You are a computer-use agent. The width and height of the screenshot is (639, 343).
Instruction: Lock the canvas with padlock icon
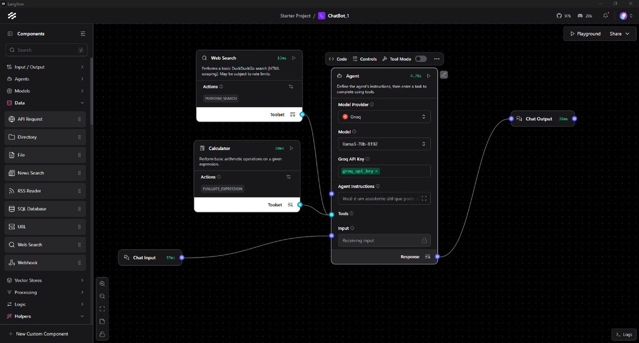click(x=102, y=334)
